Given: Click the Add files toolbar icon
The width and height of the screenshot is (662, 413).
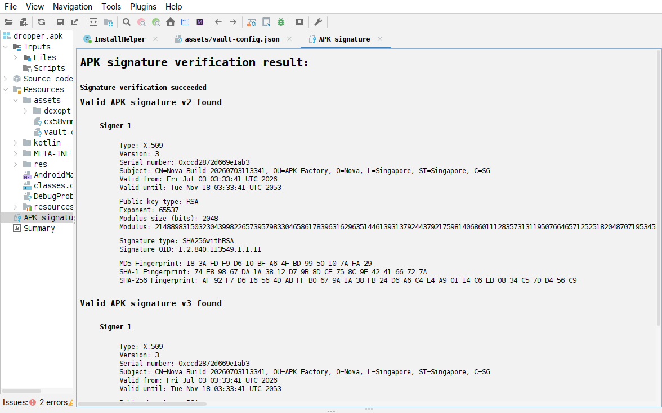Looking at the screenshot, I should pyautogui.click(x=24, y=22).
